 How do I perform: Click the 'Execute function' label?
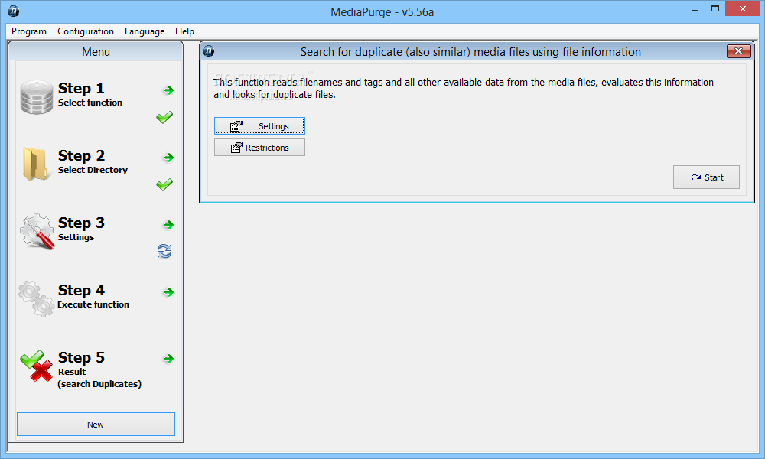pos(93,304)
